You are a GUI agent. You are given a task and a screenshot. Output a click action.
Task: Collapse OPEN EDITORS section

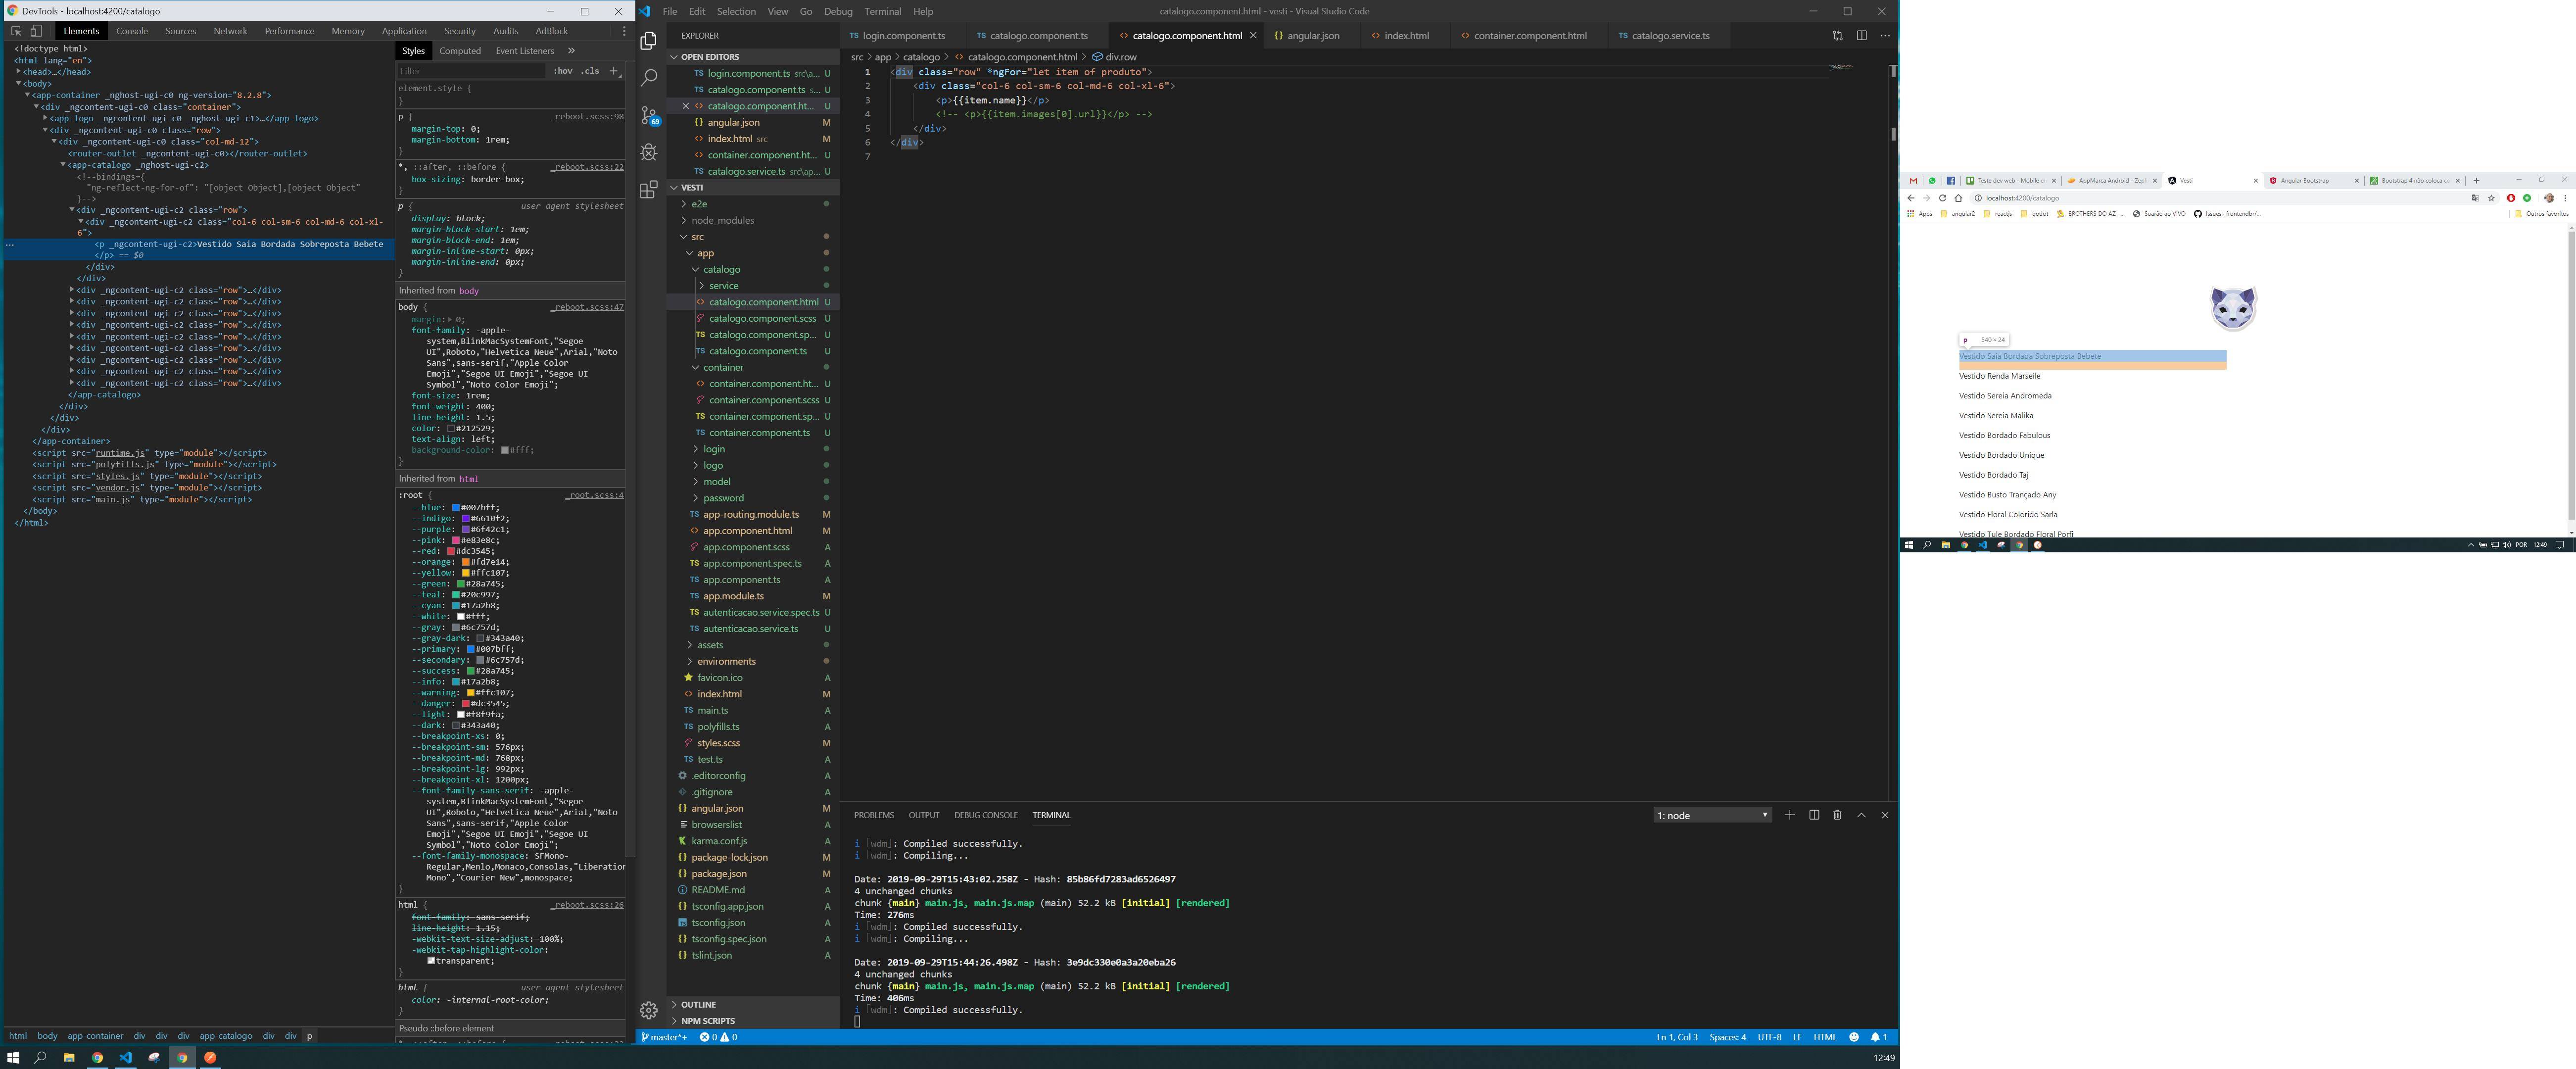tap(710, 57)
